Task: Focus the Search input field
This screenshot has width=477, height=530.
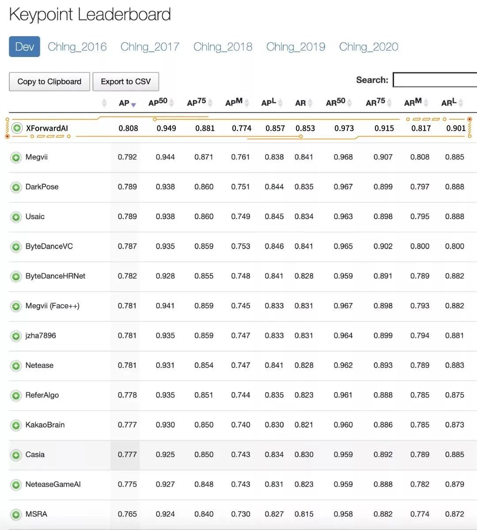Action: [x=435, y=80]
